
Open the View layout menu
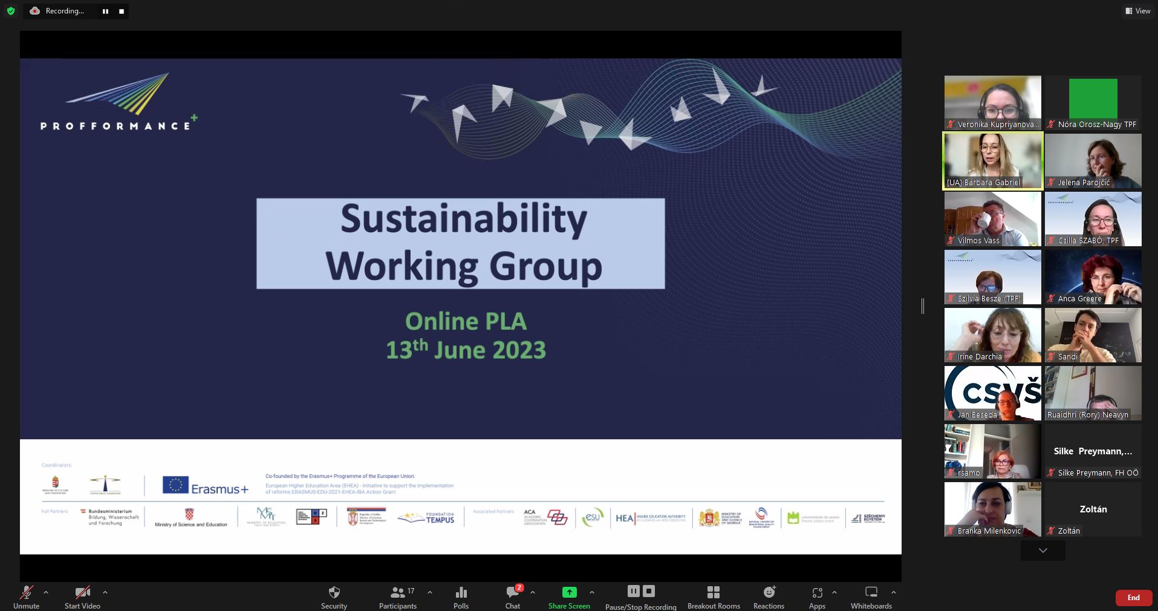pyautogui.click(x=1137, y=11)
